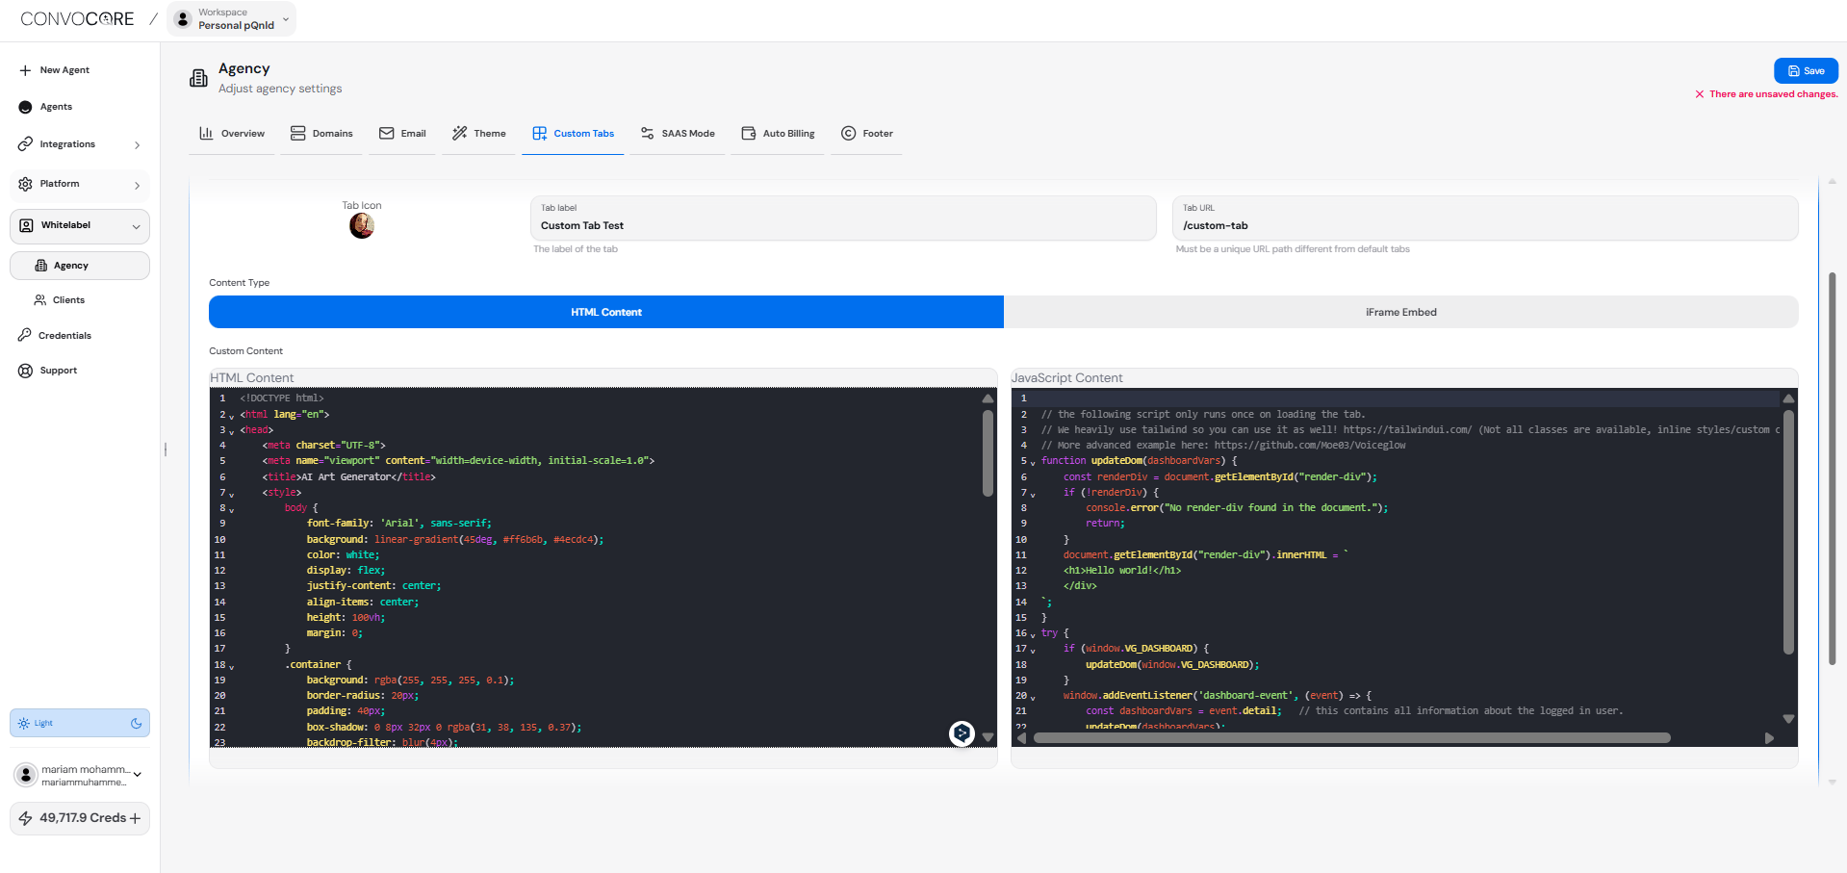
Task: Click the Clients people icon
Action: coord(40,300)
